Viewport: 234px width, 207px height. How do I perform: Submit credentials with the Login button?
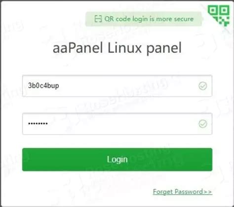click(x=117, y=159)
